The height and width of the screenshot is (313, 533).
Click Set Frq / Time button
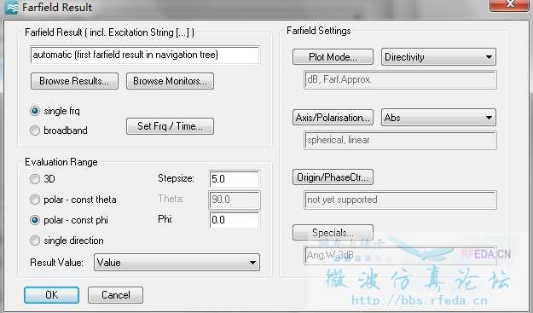coord(170,126)
